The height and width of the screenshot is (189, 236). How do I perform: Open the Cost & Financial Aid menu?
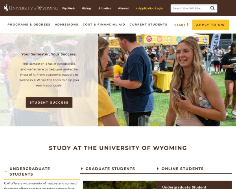pyautogui.click(x=104, y=24)
